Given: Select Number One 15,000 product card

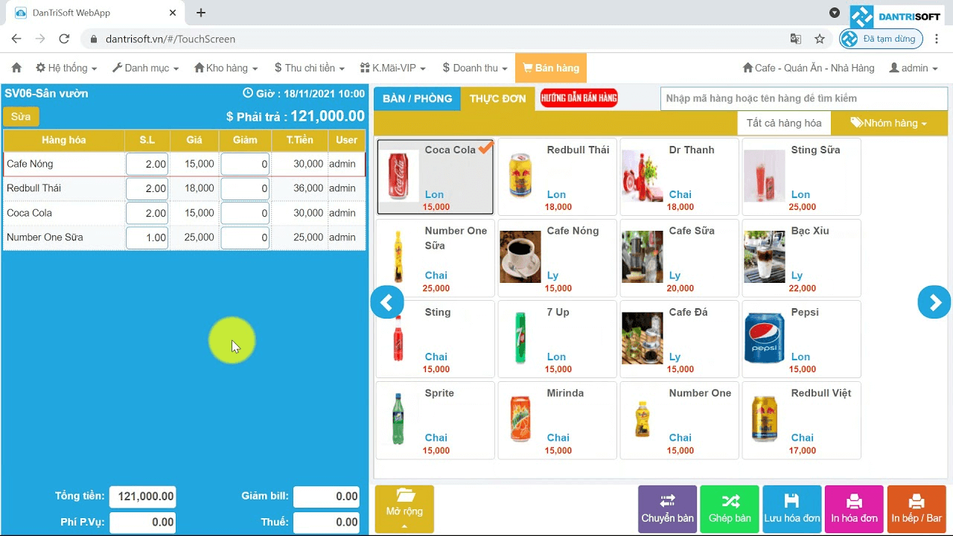Looking at the screenshot, I should click(680, 420).
